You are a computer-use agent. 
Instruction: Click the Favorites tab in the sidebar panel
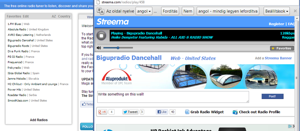pos(14,16)
